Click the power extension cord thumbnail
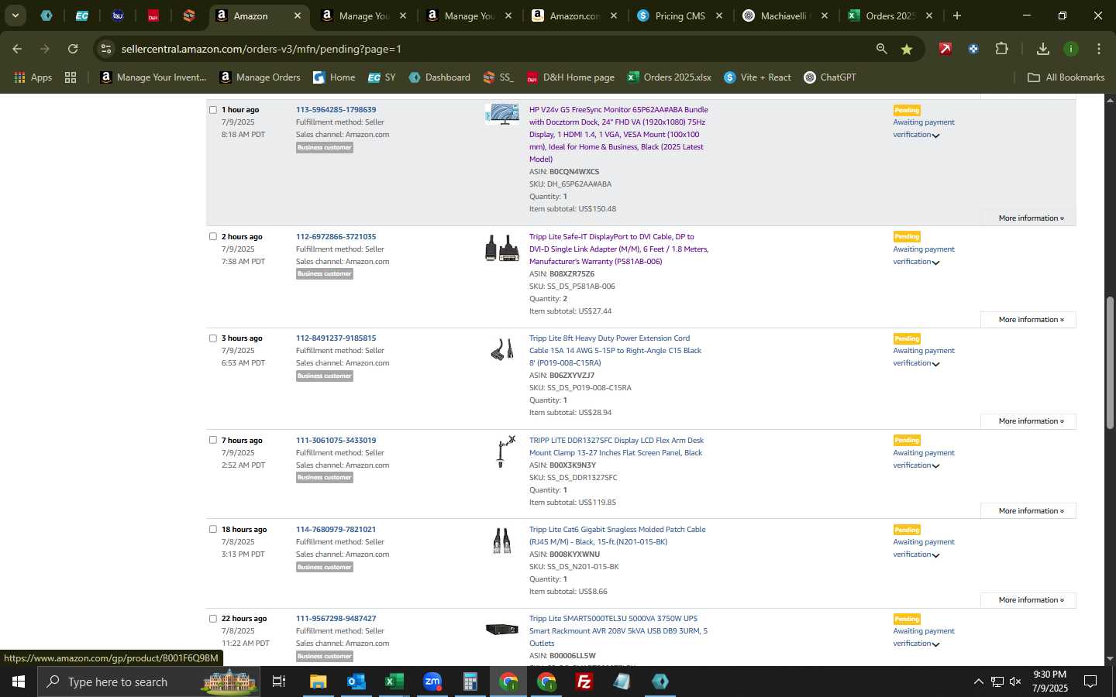 pos(501,350)
